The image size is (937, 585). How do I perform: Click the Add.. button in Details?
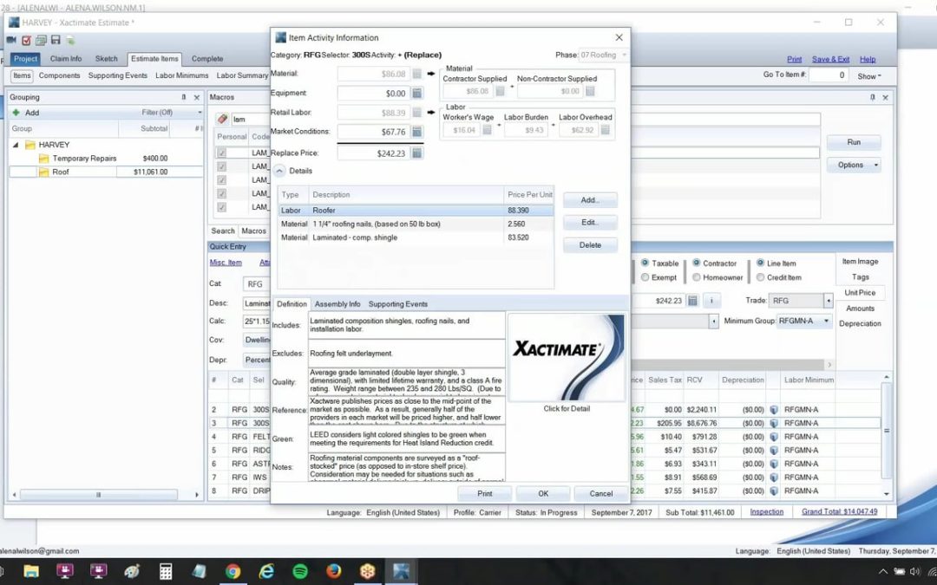590,200
